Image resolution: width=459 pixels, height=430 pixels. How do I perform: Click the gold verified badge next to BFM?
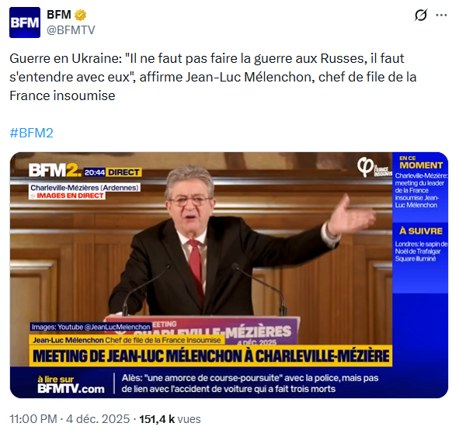coord(80,15)
